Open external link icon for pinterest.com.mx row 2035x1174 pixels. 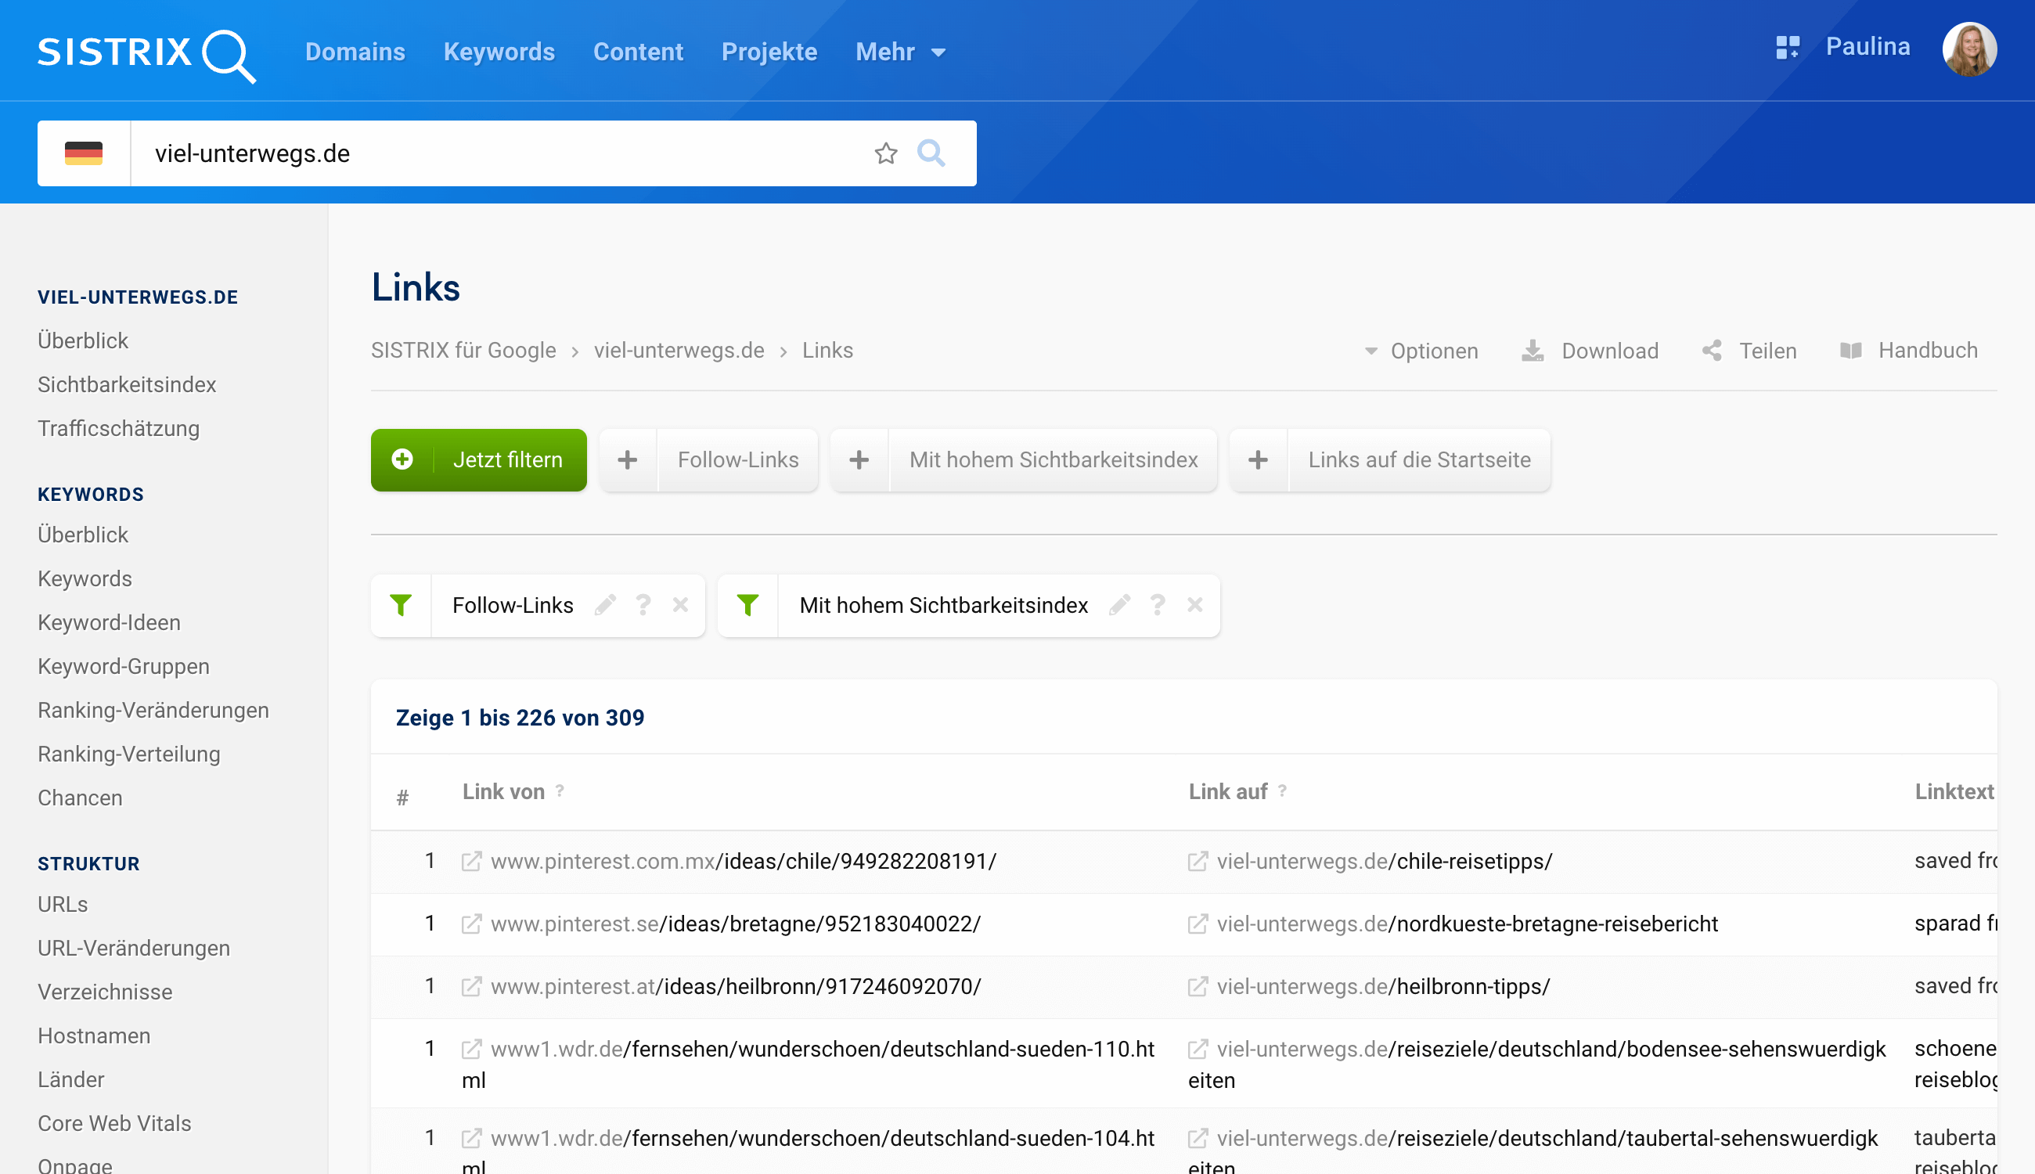[x=472, y=861]
